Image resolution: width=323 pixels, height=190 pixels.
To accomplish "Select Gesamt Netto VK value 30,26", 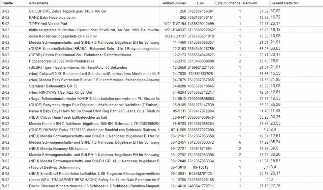I will 276,155.
